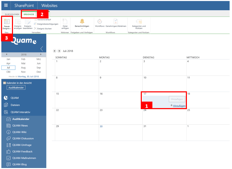Viewport: 232px width, 169px height.
Task: Select Mrz in the month picker
Action: point(39,59)
